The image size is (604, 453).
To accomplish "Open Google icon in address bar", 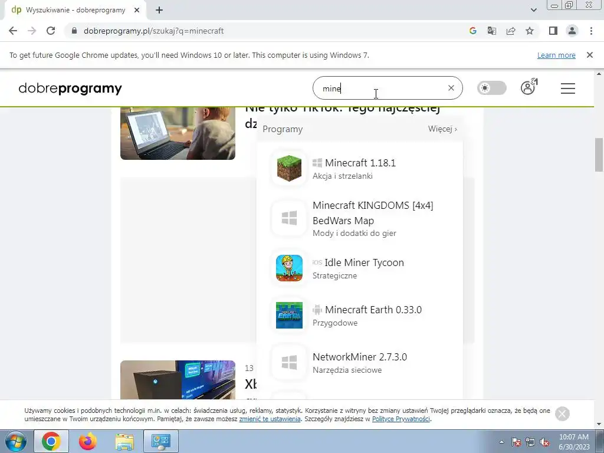I will coord(473,31).
